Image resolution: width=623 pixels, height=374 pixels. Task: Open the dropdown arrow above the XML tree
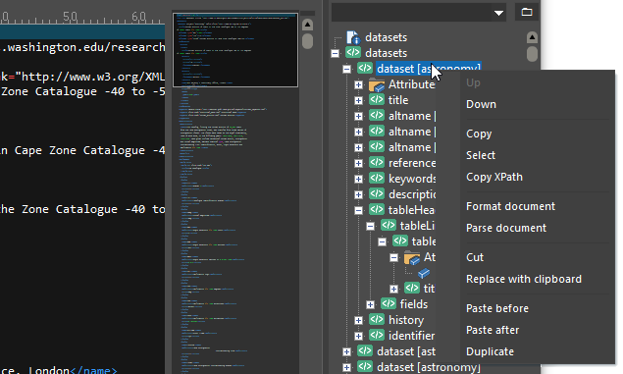498,13
